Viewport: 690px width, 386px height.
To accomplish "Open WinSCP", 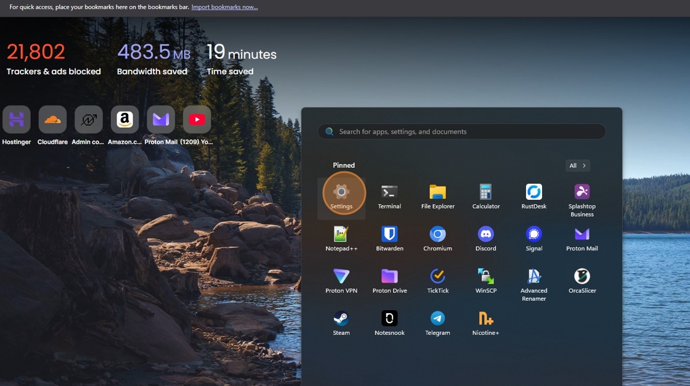I will [486, 282].
